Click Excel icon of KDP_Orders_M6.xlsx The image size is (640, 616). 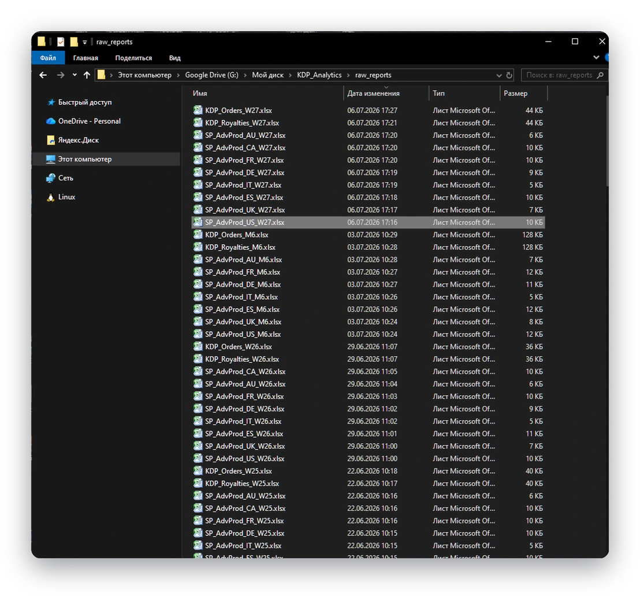[x=198, y=235]
